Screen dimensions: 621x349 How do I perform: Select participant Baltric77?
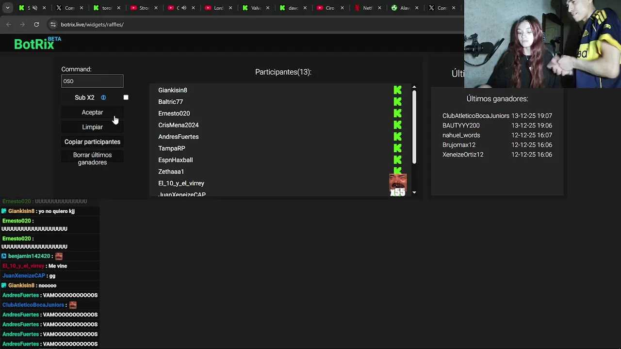(170, 102)
